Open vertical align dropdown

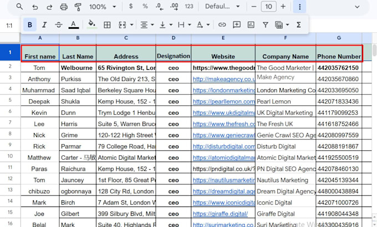click(166, 25)
